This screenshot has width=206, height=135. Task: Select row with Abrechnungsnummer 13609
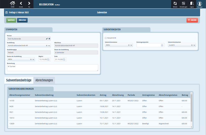click(99, 124)
